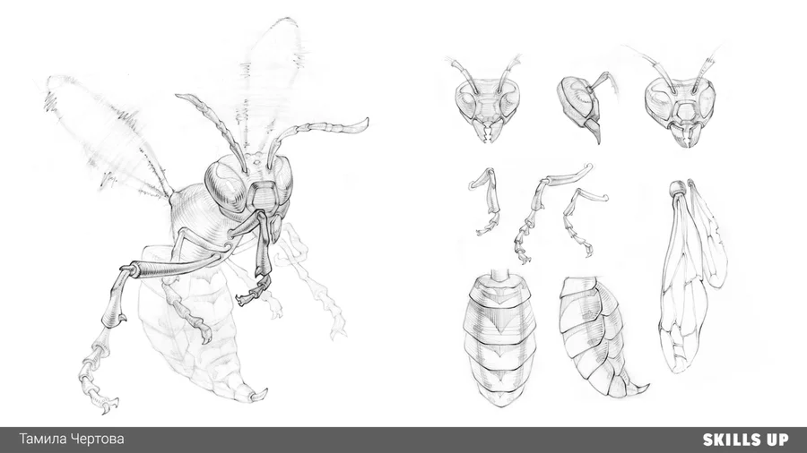Select the side-view abdomen with stinger sketch
Image resolution: width=807 pixels, height=453 pixels.
click(x=603, y=338)
